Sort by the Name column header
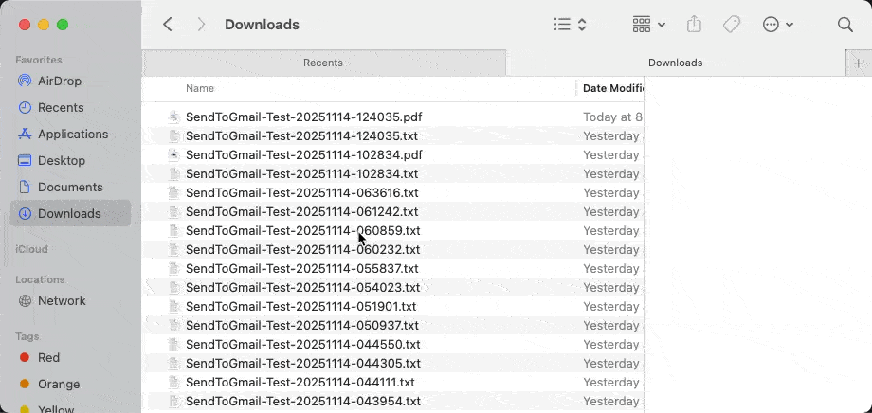Viewport: 872px width, 413px height. 200,88
